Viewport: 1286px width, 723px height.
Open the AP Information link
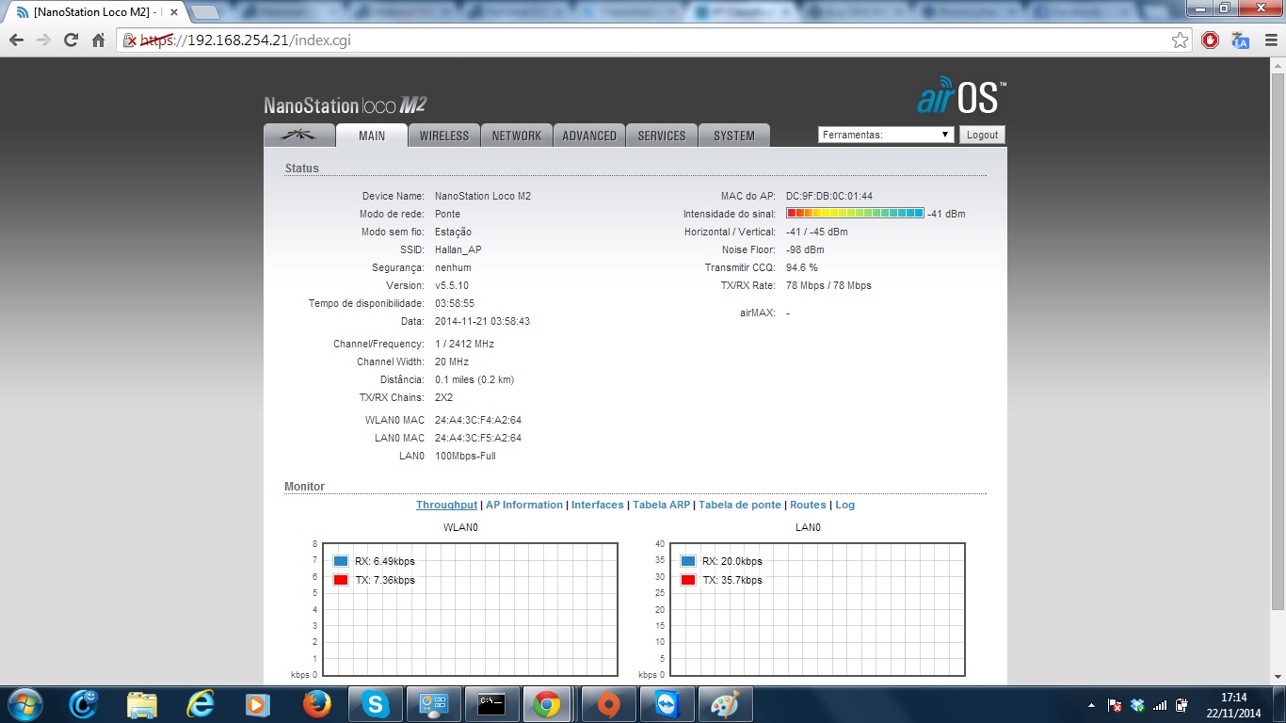point(524,505)
